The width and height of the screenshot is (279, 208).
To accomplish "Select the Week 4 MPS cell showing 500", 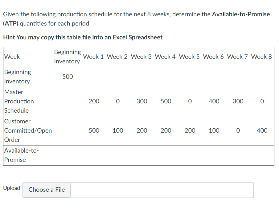I will 166,101.
